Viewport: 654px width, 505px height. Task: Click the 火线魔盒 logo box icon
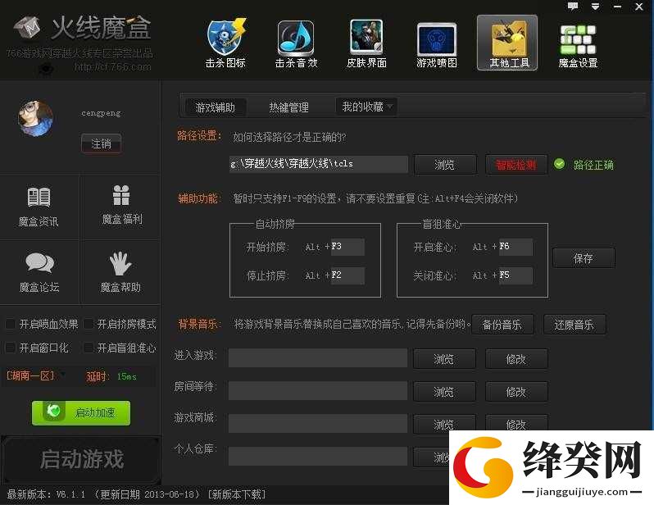(28, 27)
